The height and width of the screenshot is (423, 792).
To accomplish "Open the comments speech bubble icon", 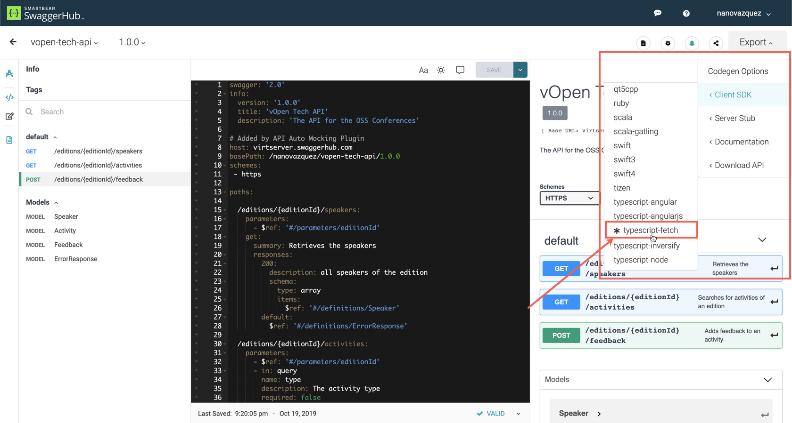I will (460, 70).
